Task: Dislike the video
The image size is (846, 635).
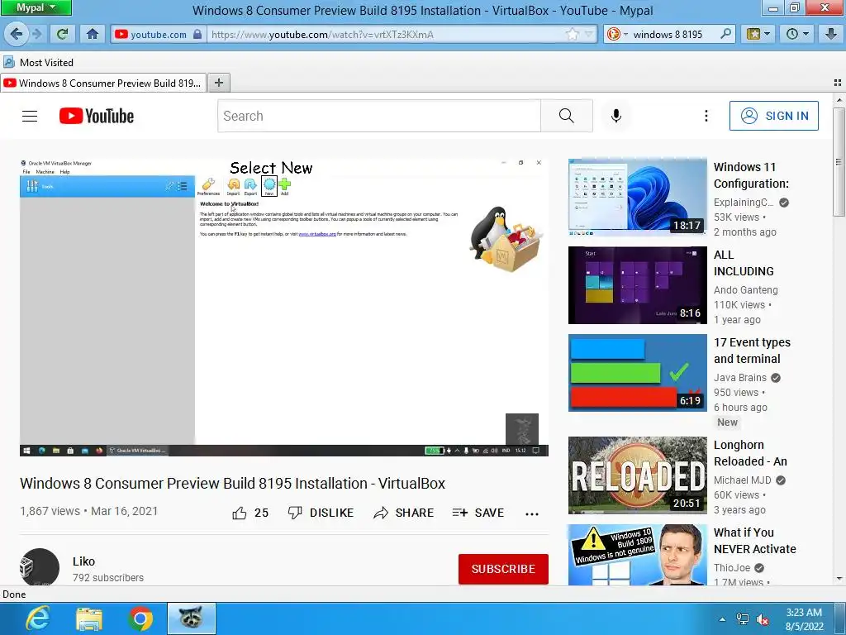Action: pos(321,513)
